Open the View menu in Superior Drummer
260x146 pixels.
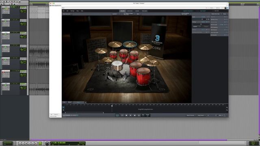click(78, 11)
